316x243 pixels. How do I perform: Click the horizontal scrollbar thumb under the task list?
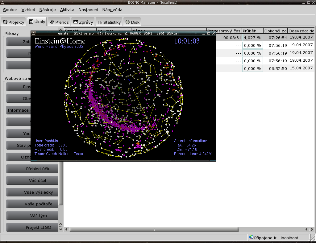(x=154, y=229)
